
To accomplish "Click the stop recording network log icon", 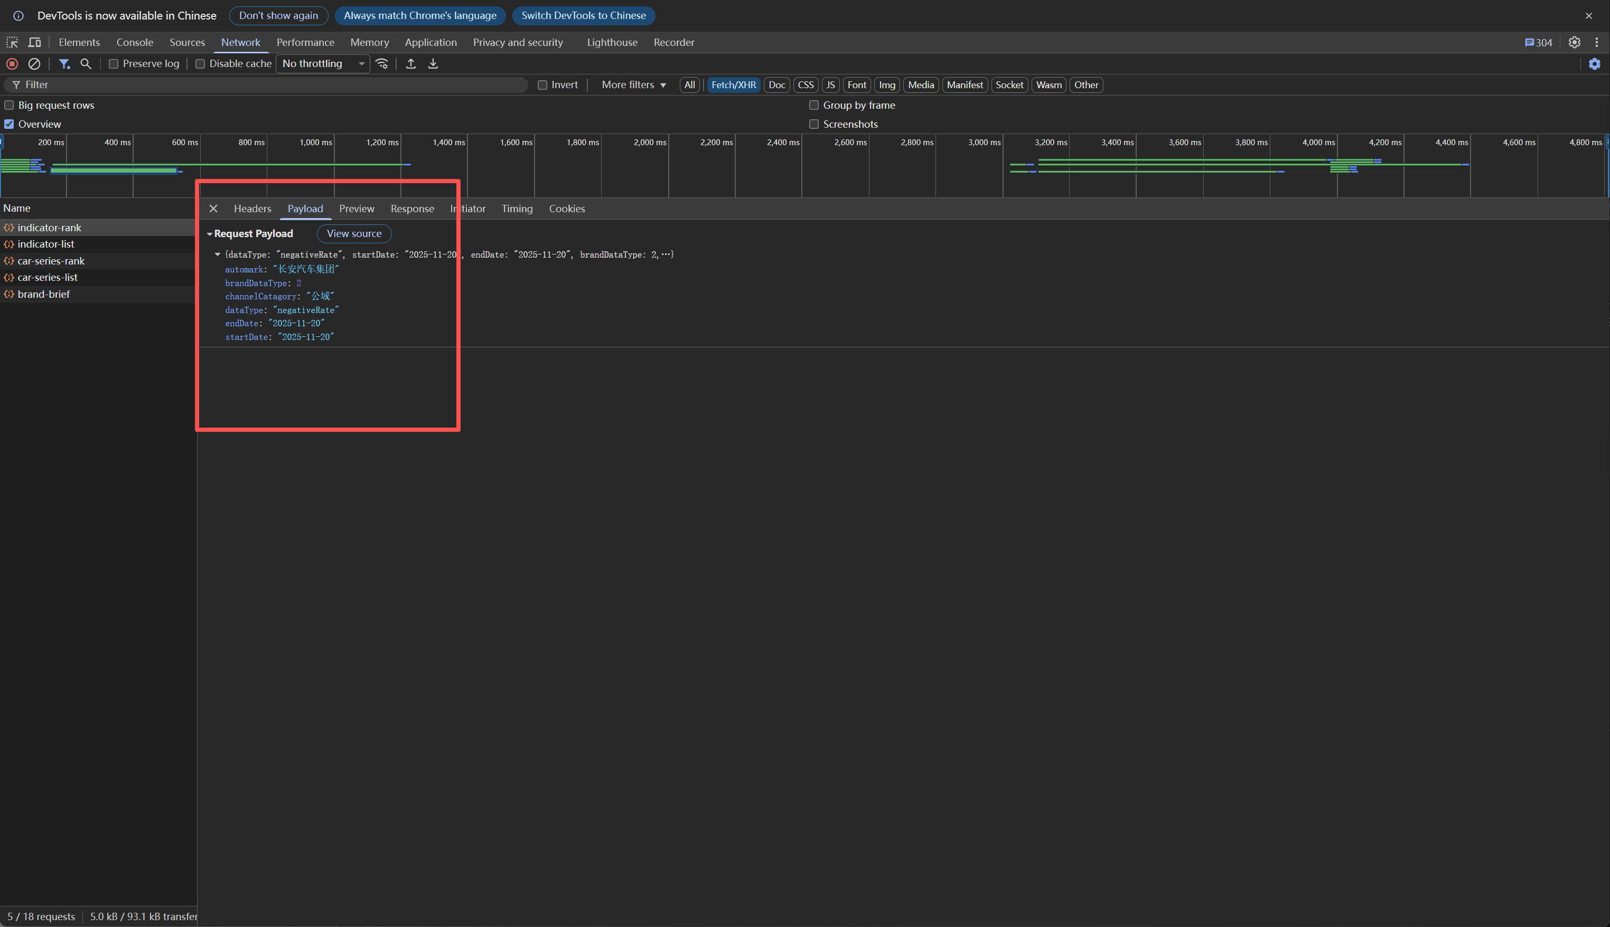I will pos(12,64).
